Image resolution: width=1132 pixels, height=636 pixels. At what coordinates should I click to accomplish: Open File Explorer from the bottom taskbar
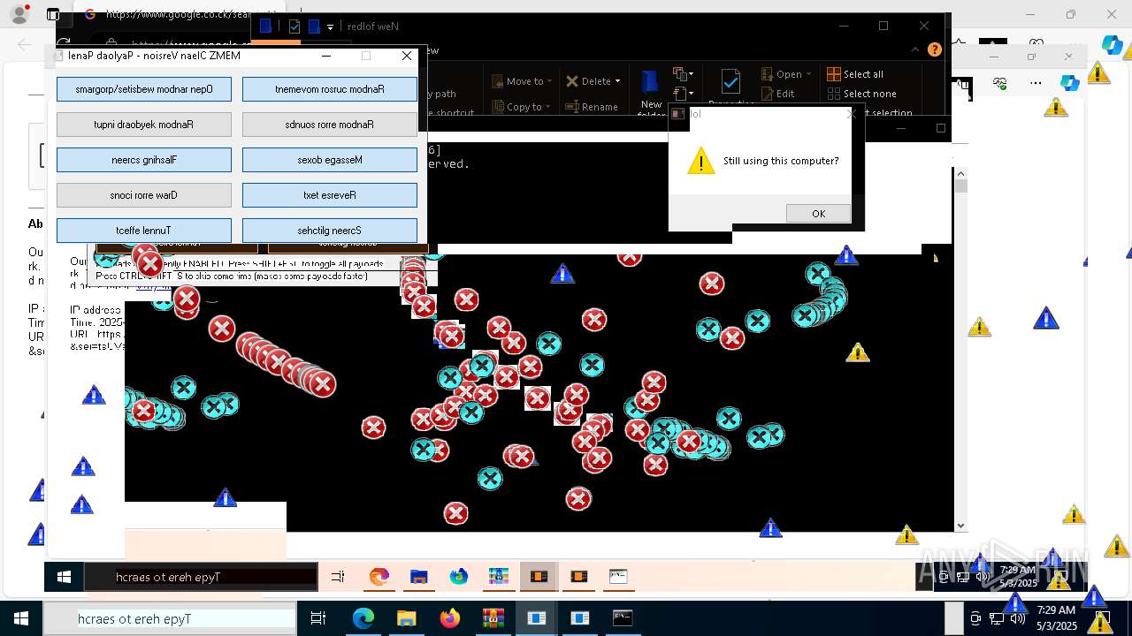406,618
